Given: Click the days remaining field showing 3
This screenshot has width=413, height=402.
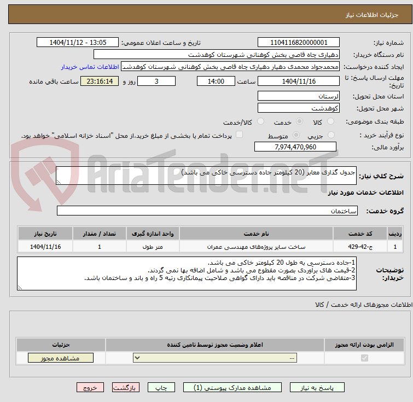Looking at the screenshot, I should click(x=156, y=81).
